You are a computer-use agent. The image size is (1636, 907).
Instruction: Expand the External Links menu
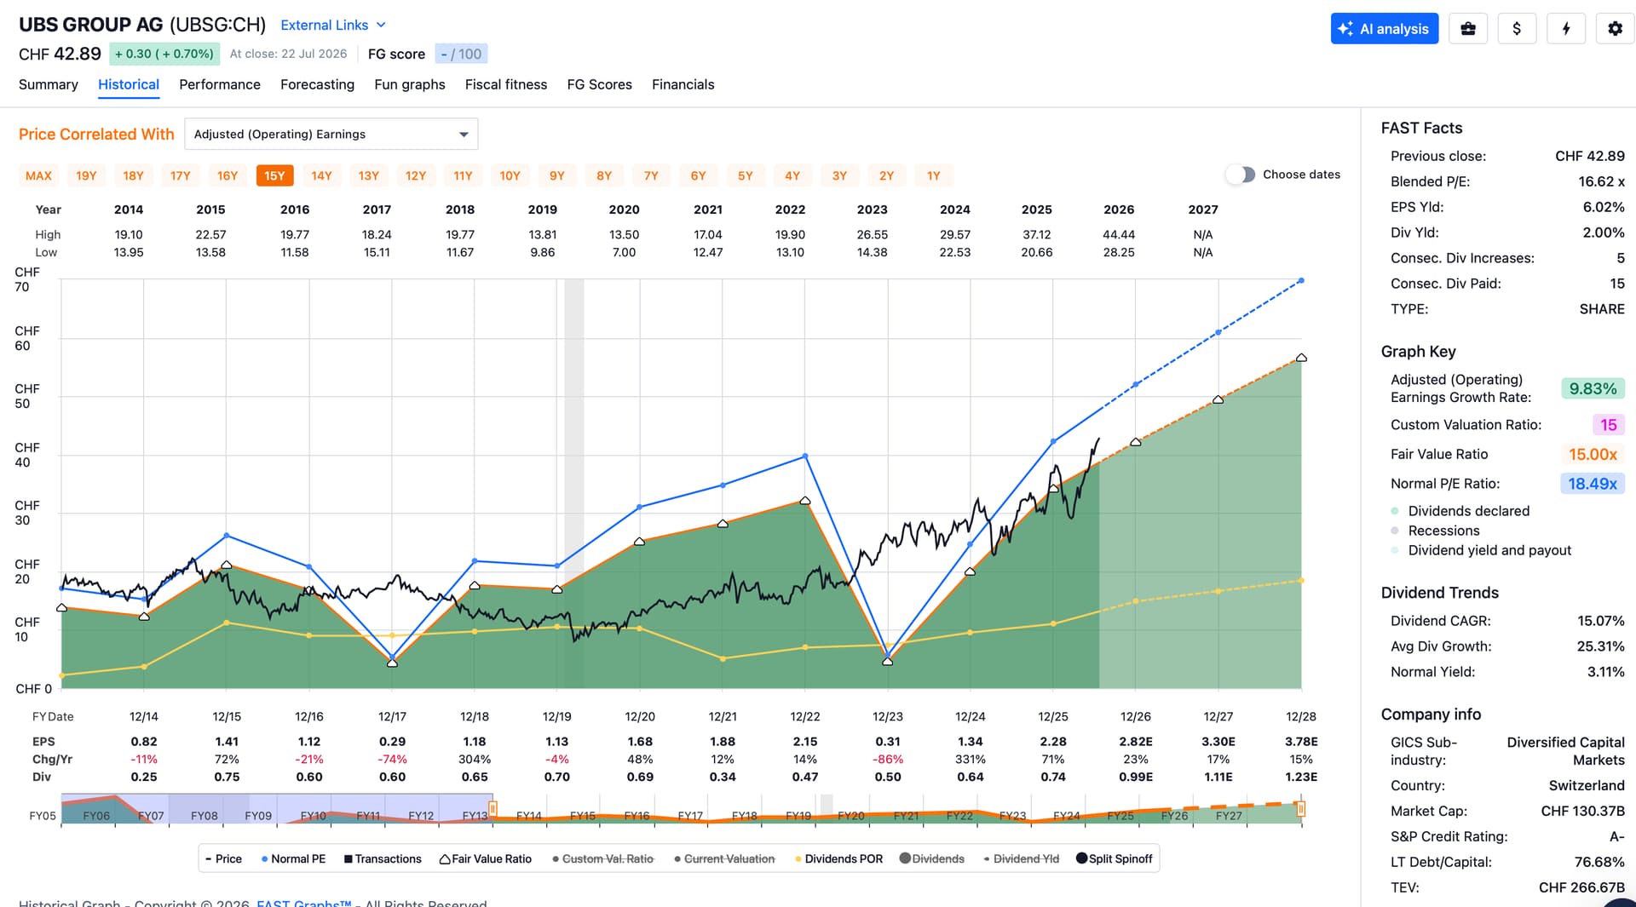333,26
